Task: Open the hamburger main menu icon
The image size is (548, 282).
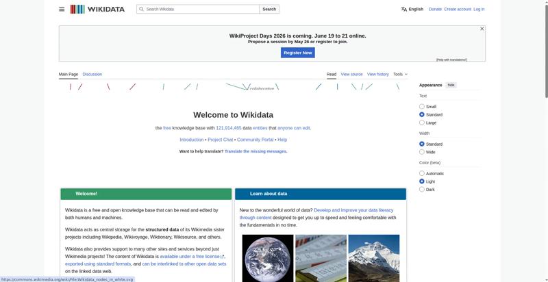Action: tap(62, 9)
